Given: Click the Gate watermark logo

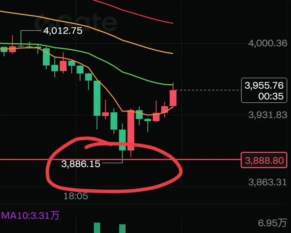Looking at the screenshot, I should point(76,22).
